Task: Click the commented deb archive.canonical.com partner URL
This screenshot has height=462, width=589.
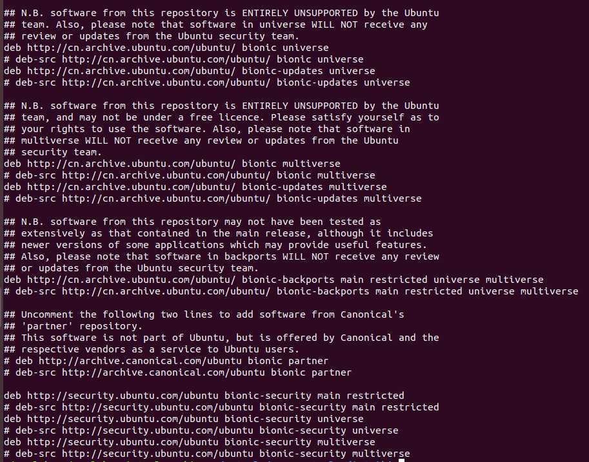Action: [140, 361]
